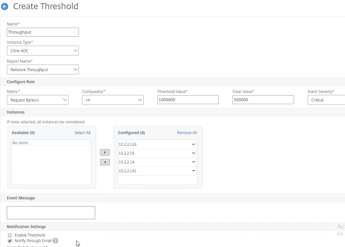Open the Metric dropdown showing Request Bytes/s
345x247 pixels.
click(x=37, y=100)
